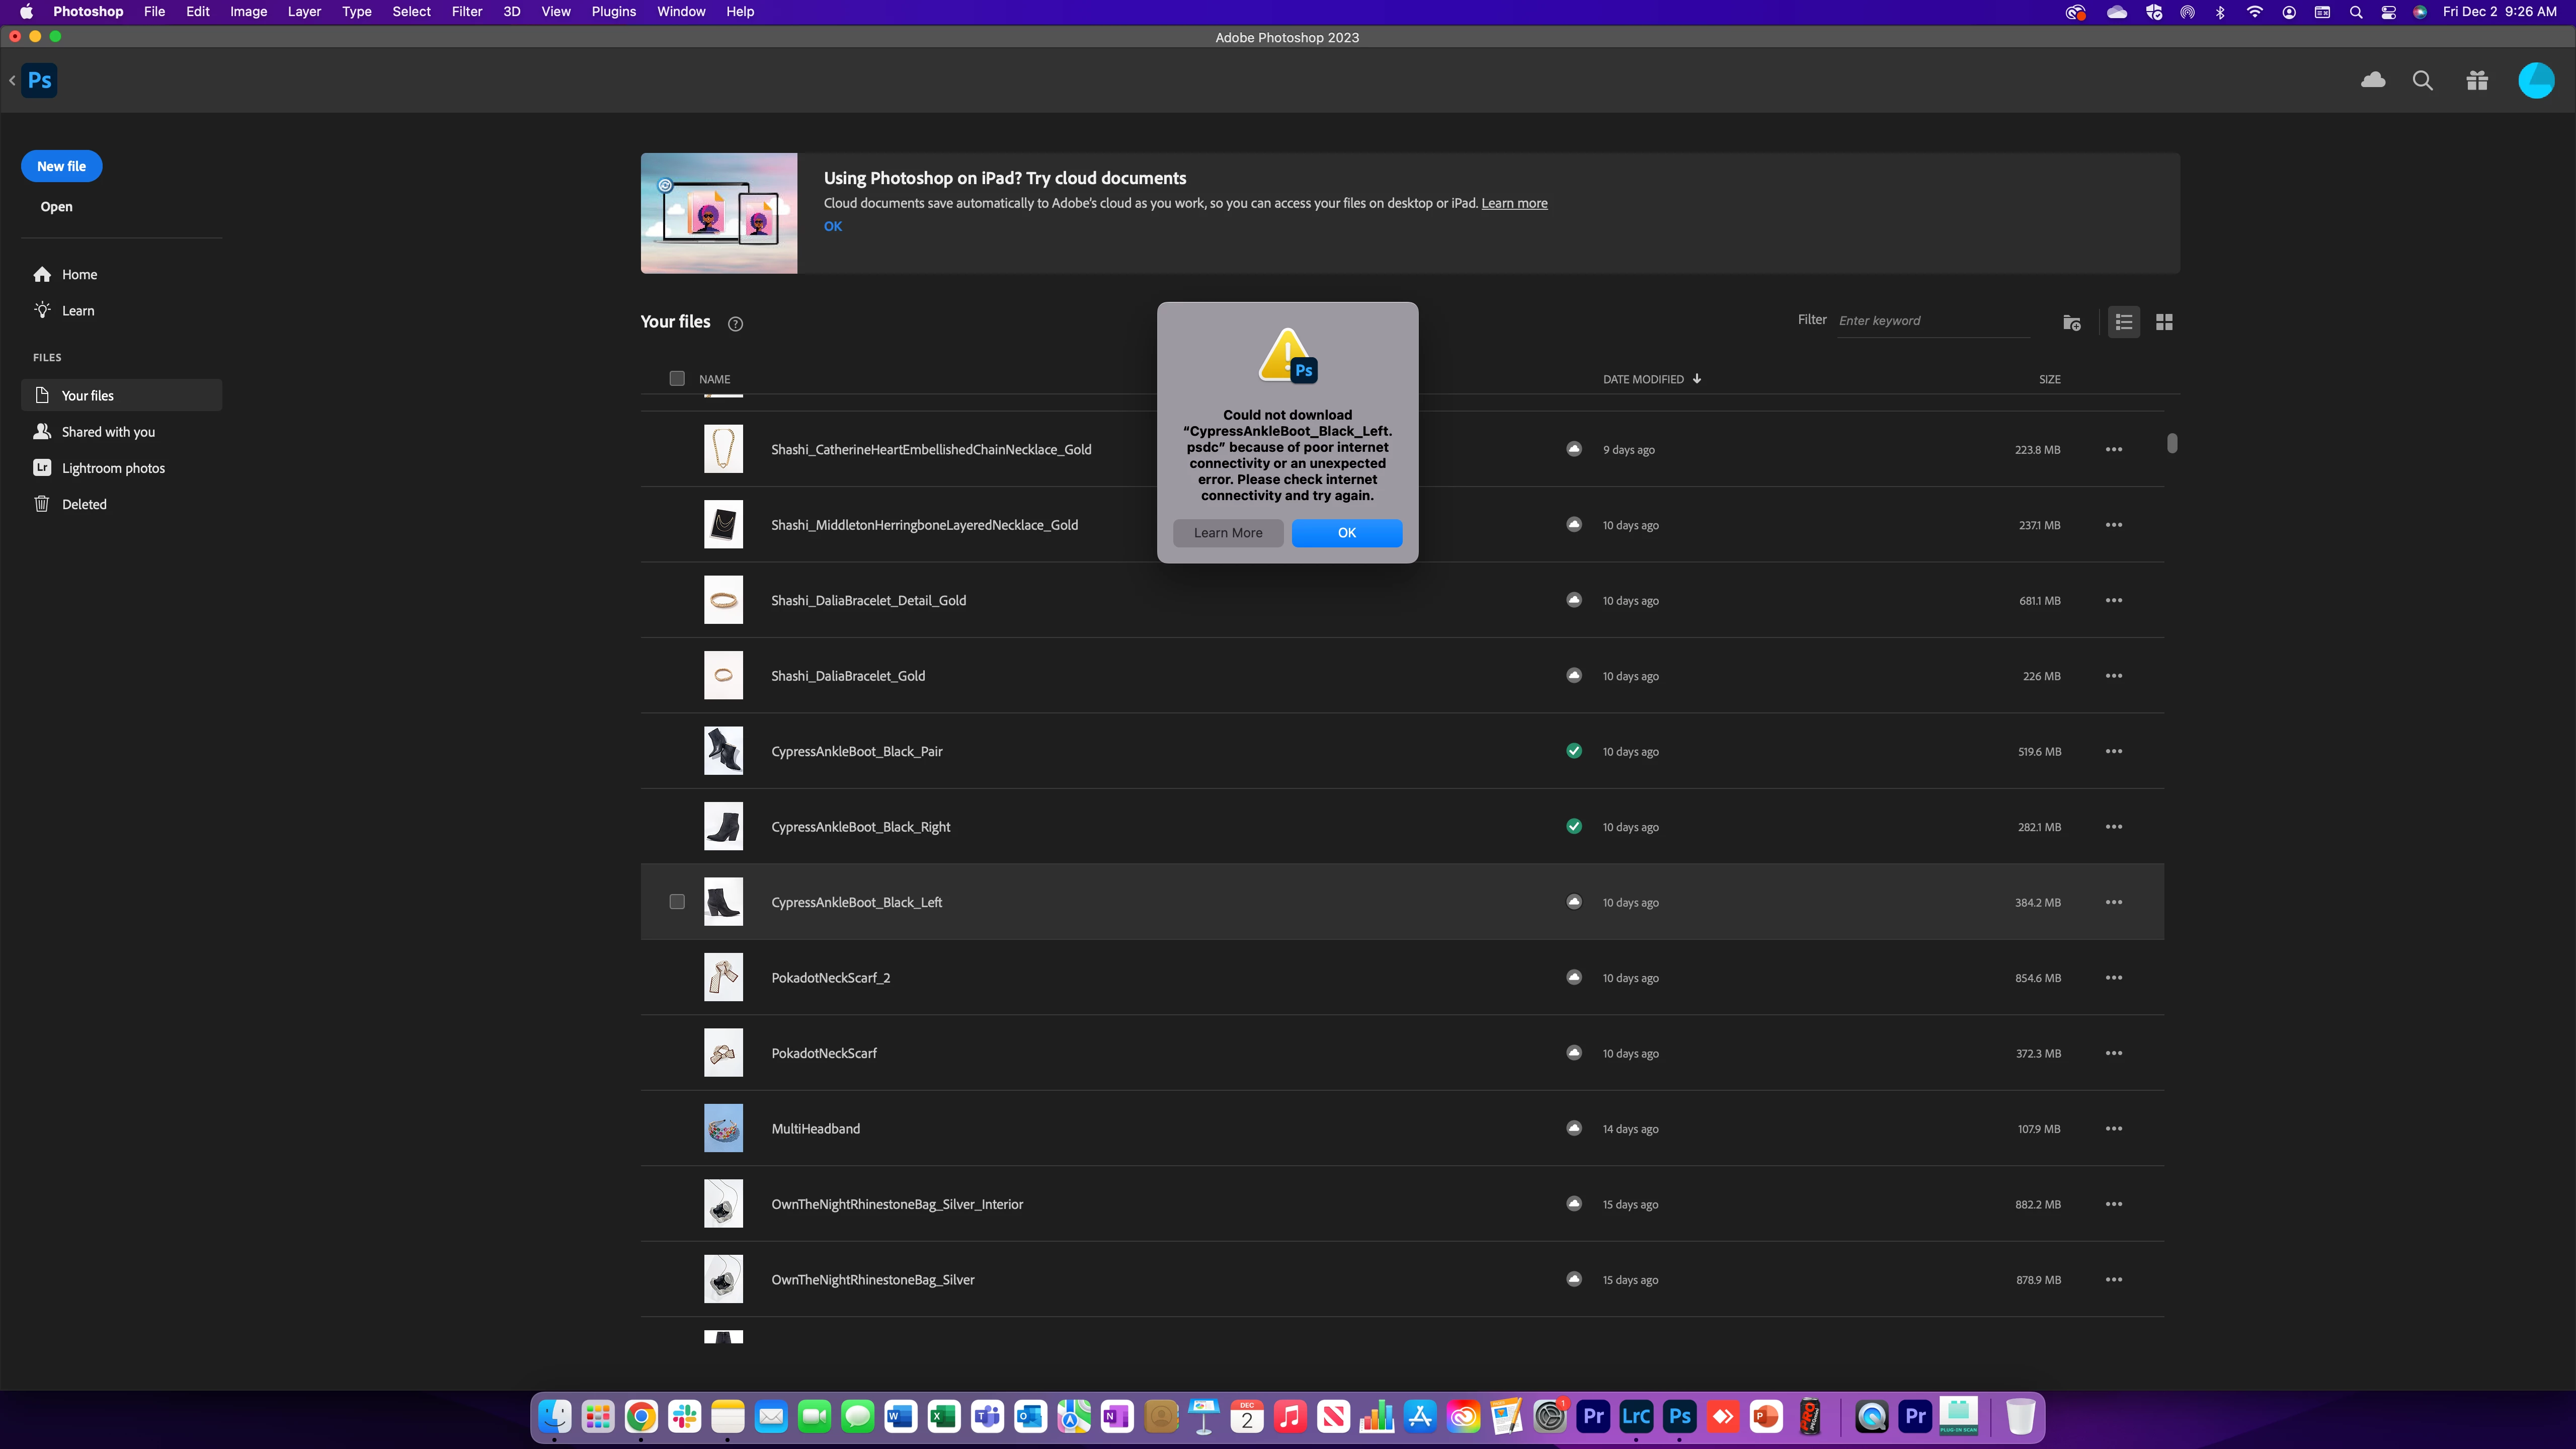Click the Your files help question icon
Viewport: 2576px width, 1449px height.
tap(735, 323)
